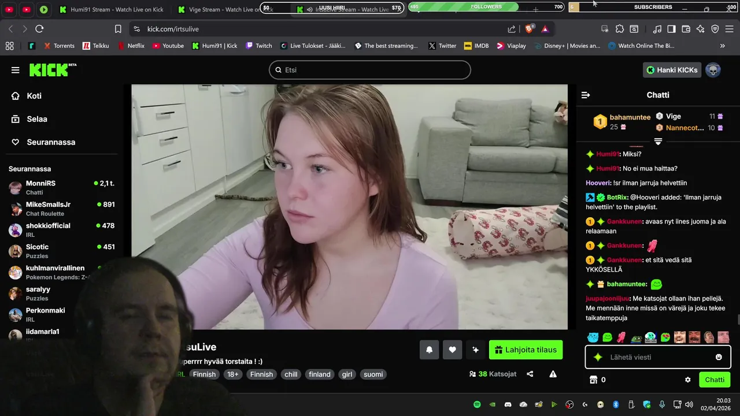Open Perkonmaki followed channel
Viewport: 740px width, 416px height.
61,315
